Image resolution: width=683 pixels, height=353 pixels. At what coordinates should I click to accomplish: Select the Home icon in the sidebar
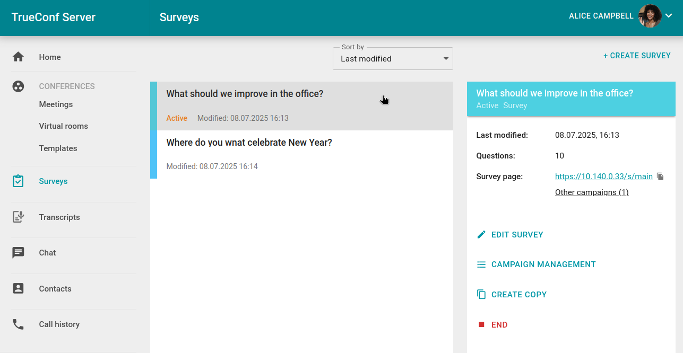point(18,57)
